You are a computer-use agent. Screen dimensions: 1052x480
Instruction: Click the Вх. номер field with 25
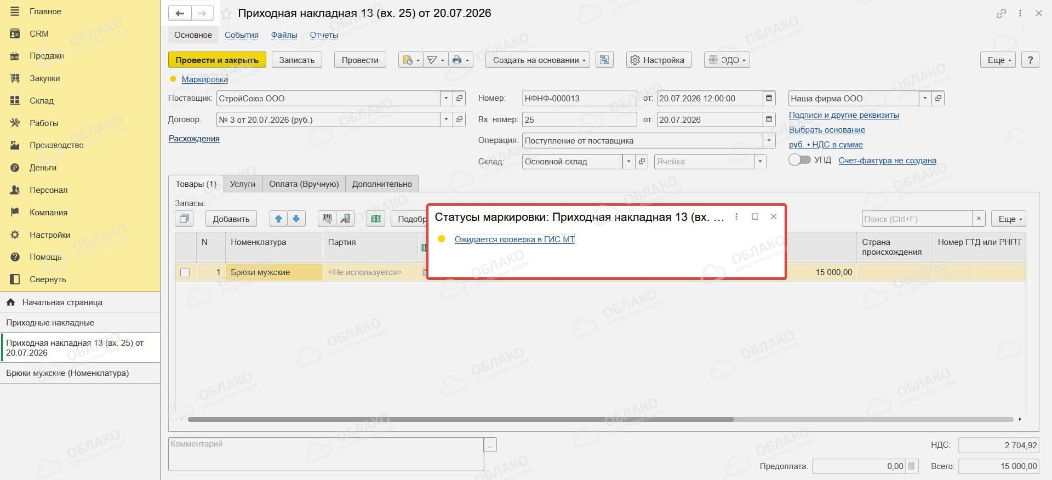tap(579, 119)
